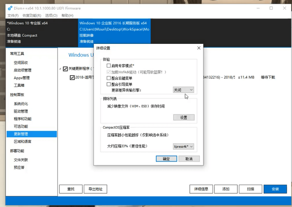The width and height of the screenshot is (292, 207).
Task: Click the 设置 exclusion list button
Action: [x=183, y=118]
